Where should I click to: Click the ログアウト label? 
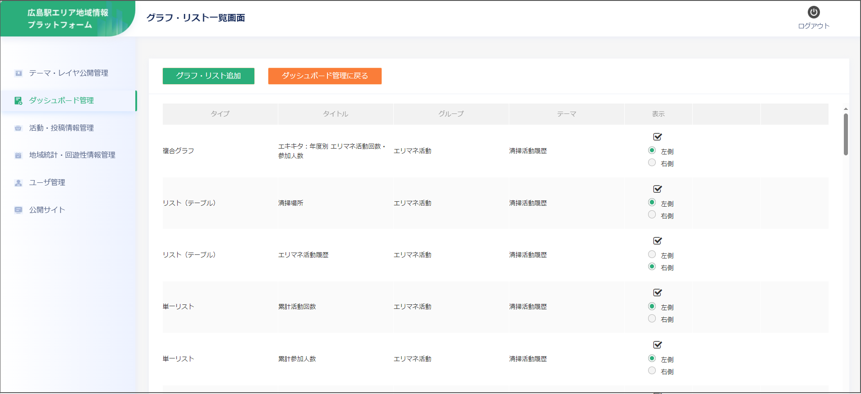814,26
